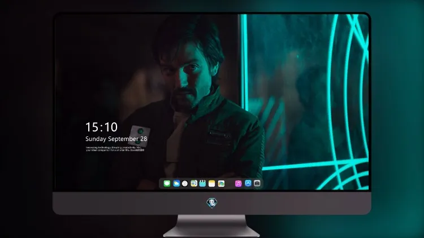
Task: Open the Weather app in the dock
Action: coord(176,183)
